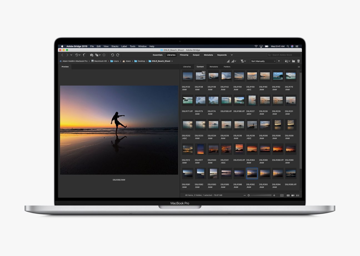Click the thumbnail size slider
The height and width of the screenshot is (256, 360).
pyautogui.click(x=260, y=195)
